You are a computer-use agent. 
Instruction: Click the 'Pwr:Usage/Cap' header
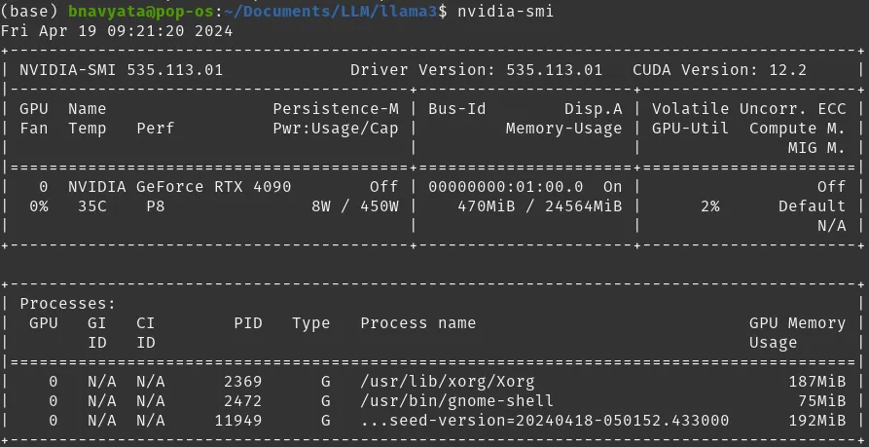click(336, 129)
